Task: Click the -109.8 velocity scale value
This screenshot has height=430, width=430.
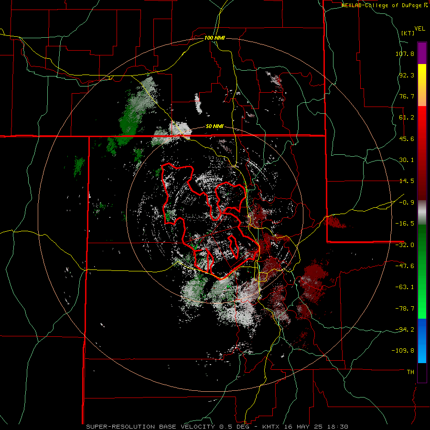Action: tap(403, 351)
